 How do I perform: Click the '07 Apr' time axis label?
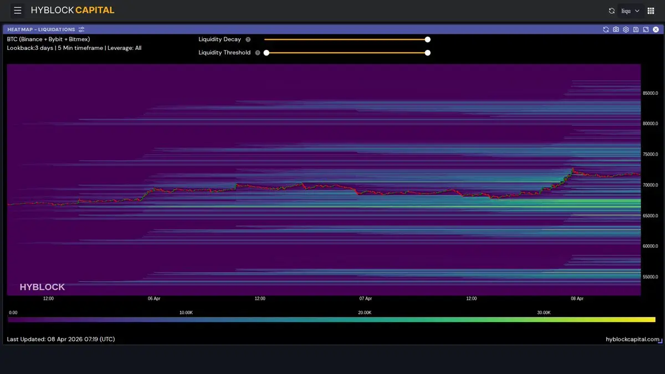point(365,299)
